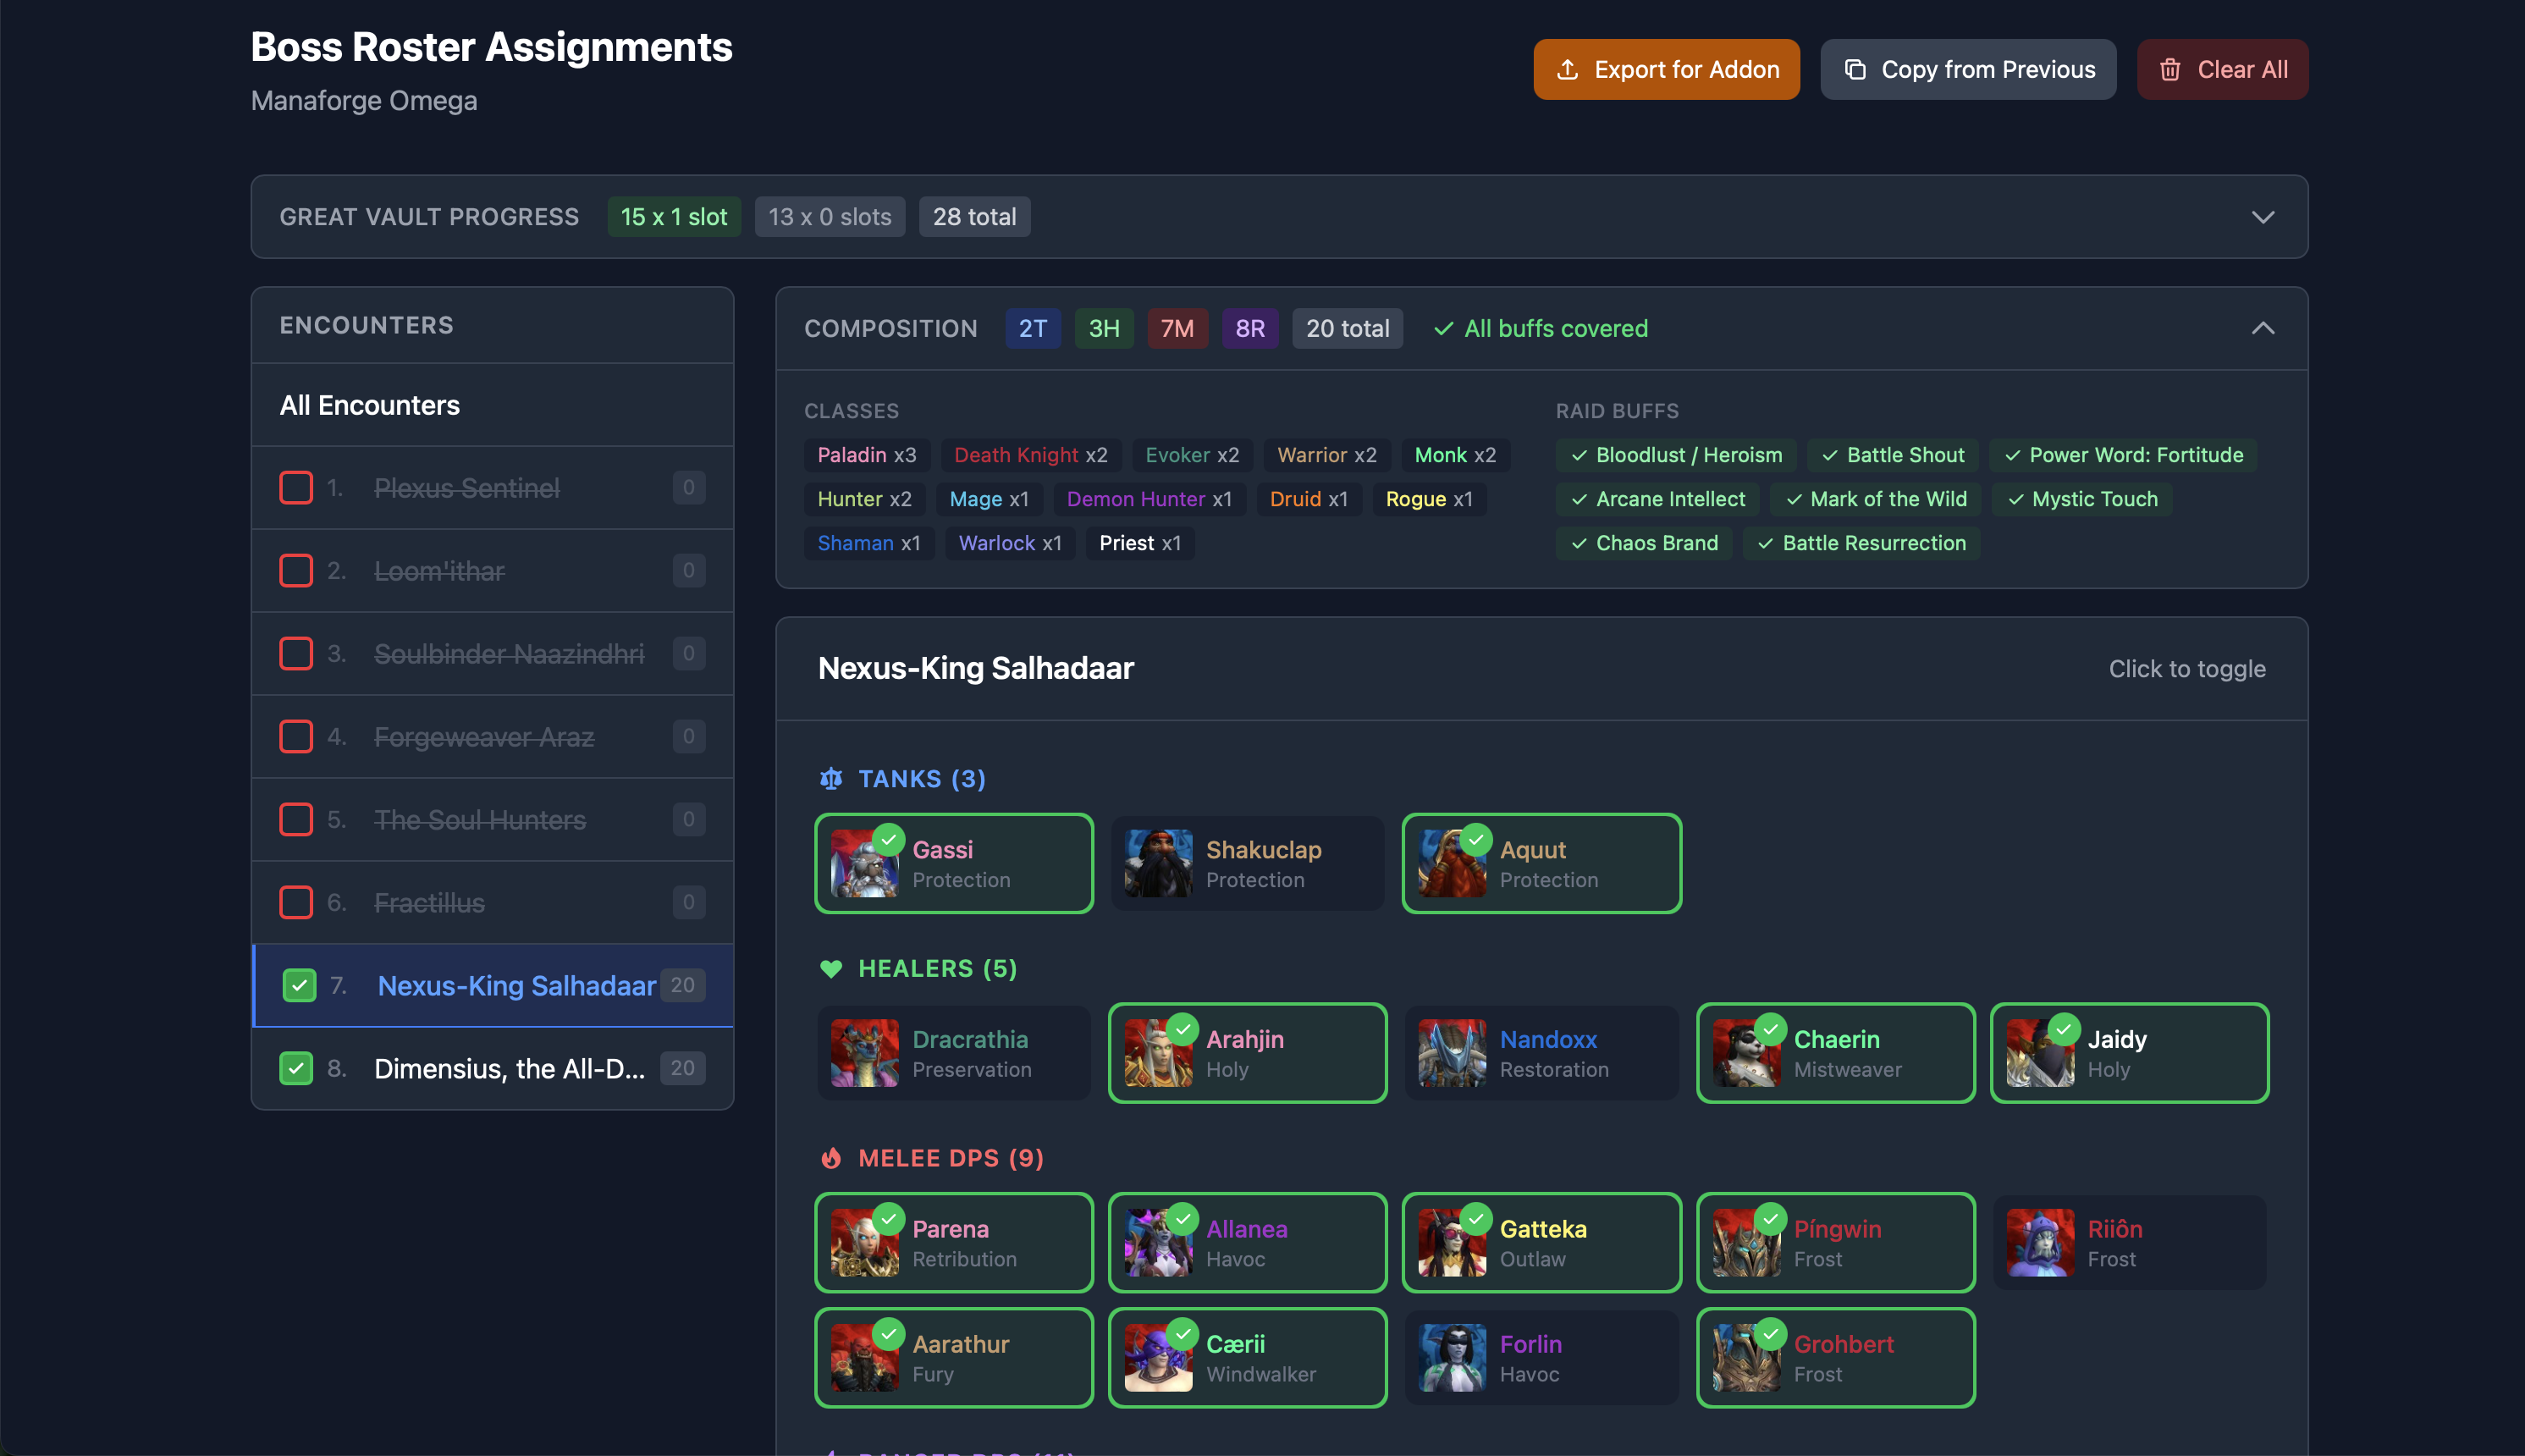This screenshot has height=1456, width=2525.
Task: Expand the Great Vault Progress panel
Action: point(2263,216)
